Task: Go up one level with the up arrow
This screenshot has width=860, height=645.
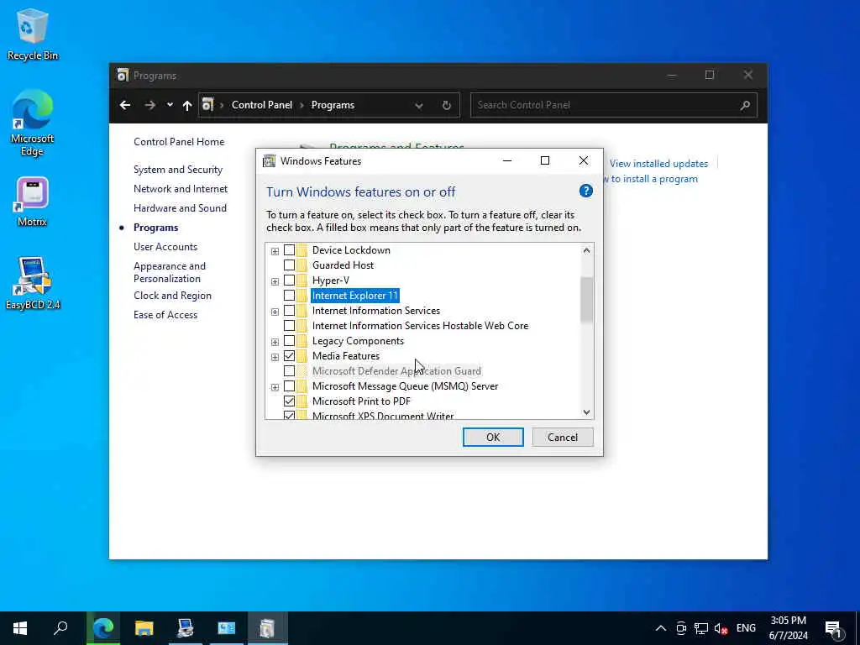Action: click(187, 105)
